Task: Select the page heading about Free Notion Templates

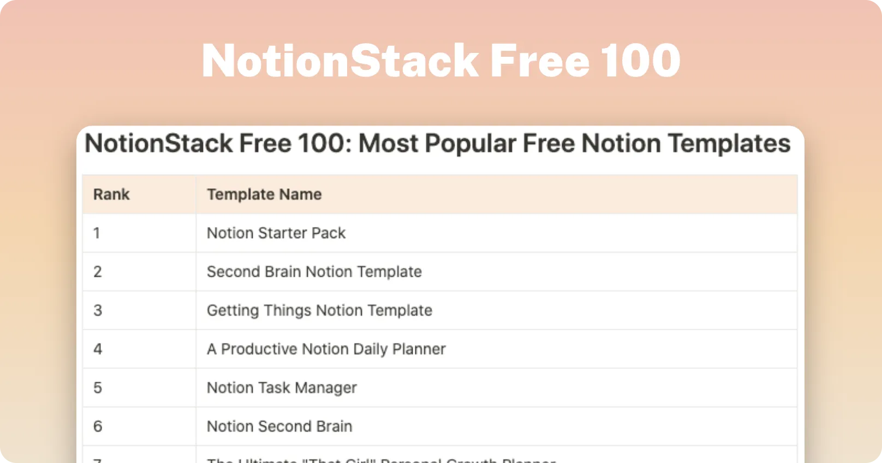Action: [x=438, y=144]
